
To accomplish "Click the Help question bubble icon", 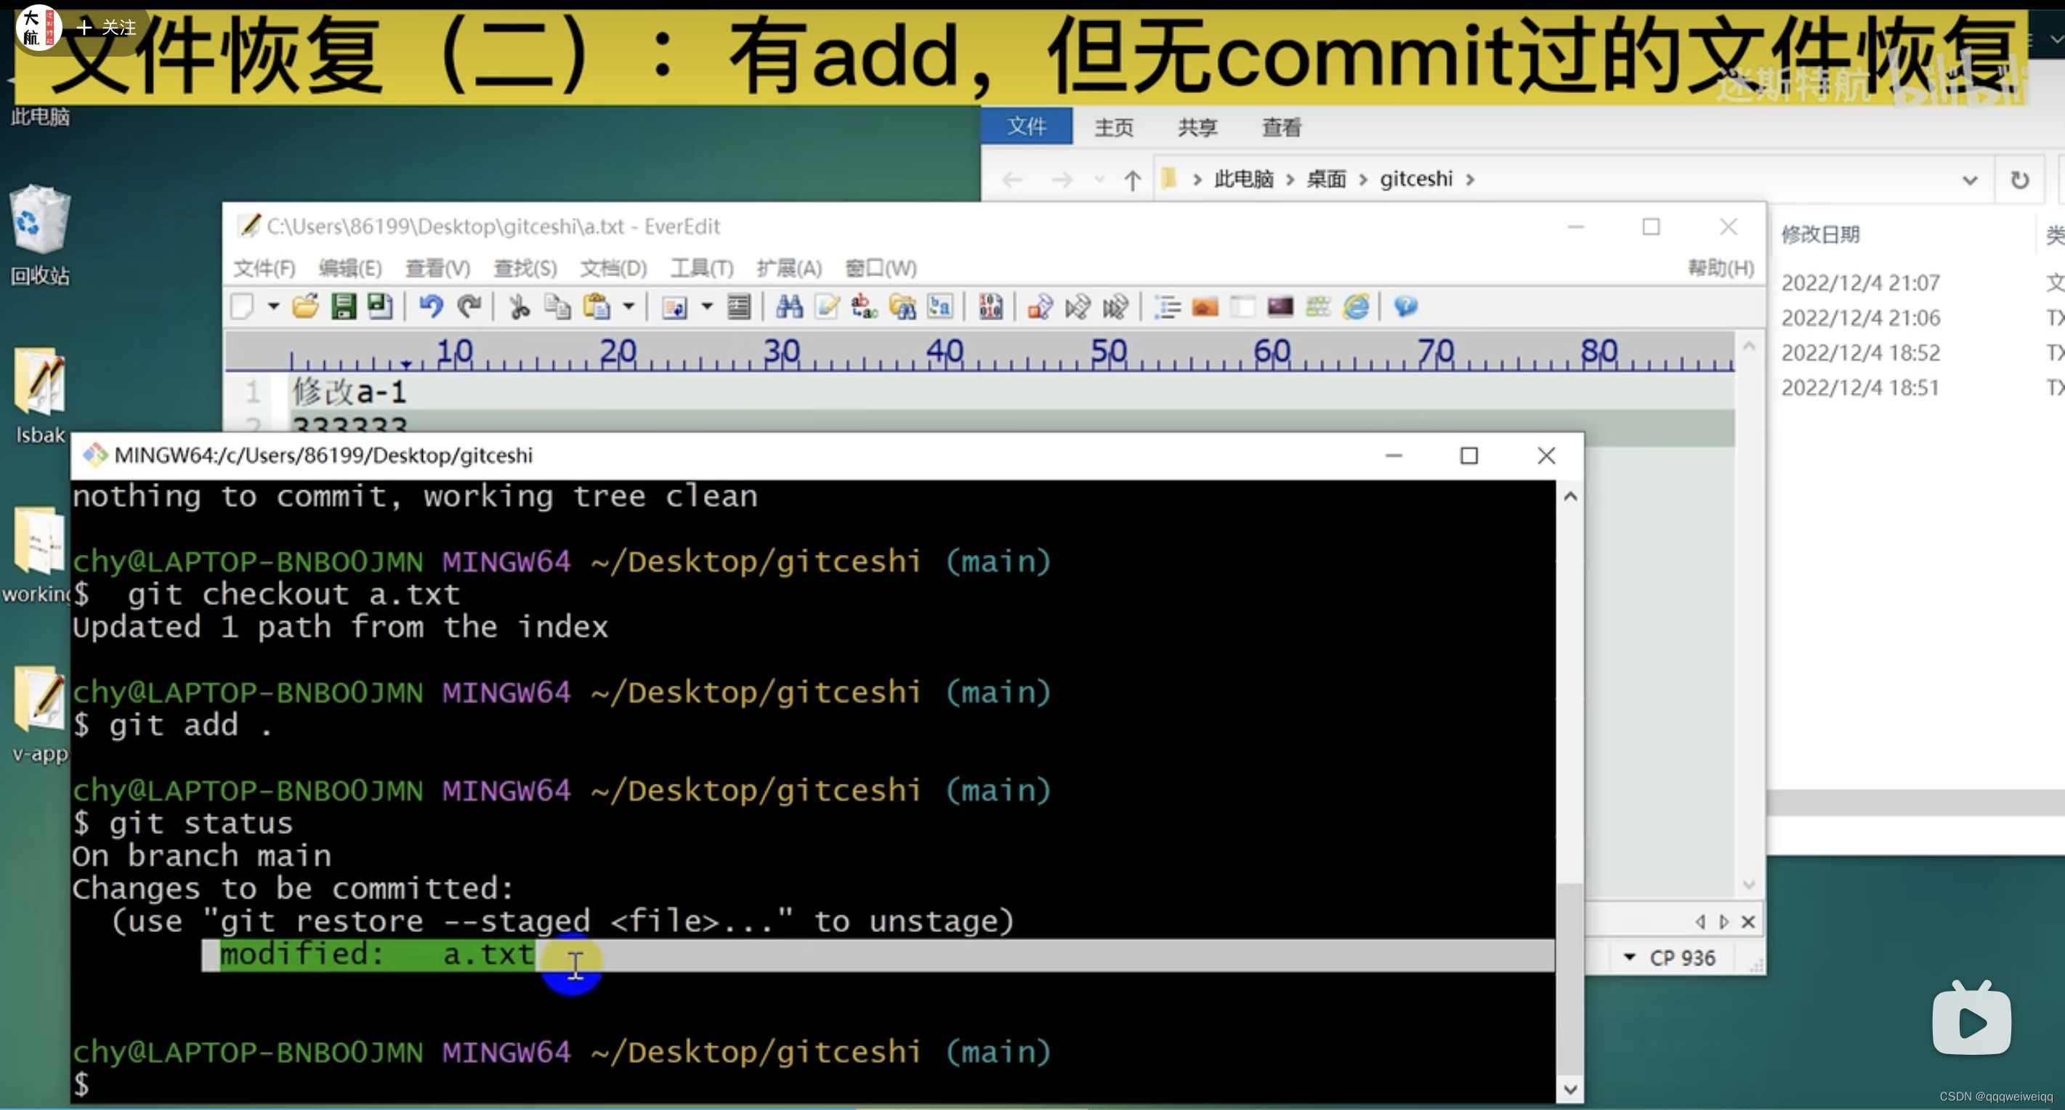I will coord(1405,306).
